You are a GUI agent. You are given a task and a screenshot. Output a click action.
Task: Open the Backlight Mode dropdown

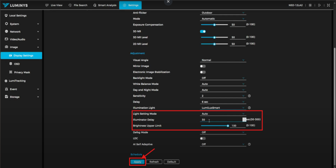tap(223, 78)
